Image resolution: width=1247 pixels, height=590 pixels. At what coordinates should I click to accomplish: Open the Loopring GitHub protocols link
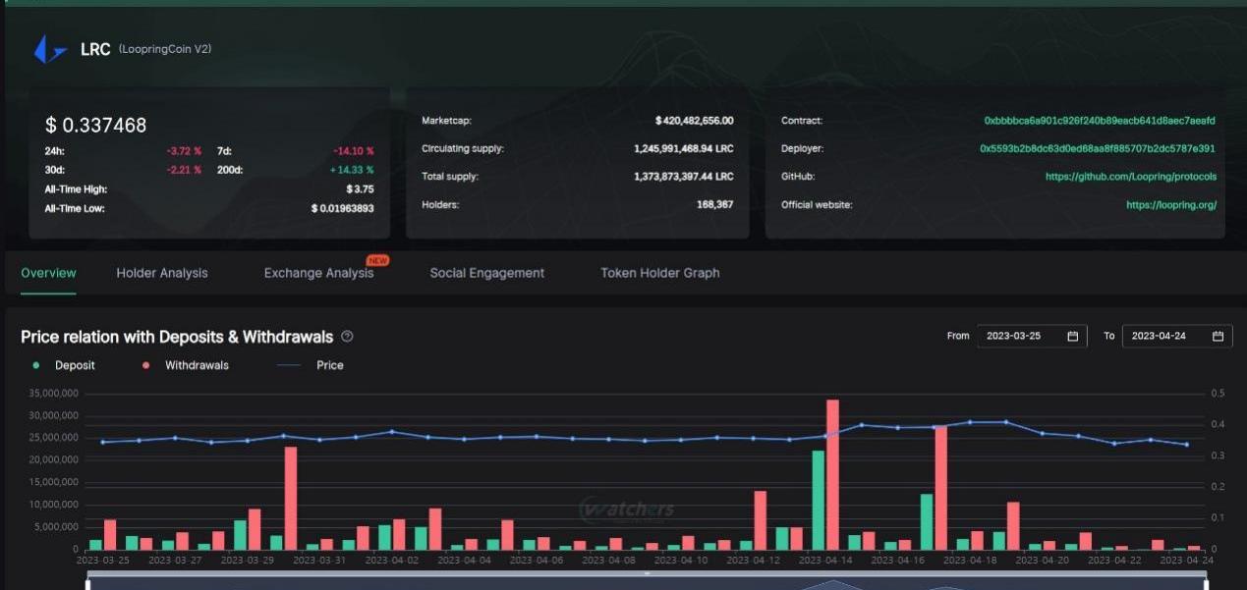[x=1130, y=177]
